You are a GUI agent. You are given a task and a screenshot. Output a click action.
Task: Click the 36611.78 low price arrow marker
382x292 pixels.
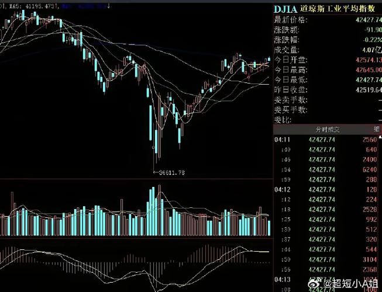click(170, 172)
